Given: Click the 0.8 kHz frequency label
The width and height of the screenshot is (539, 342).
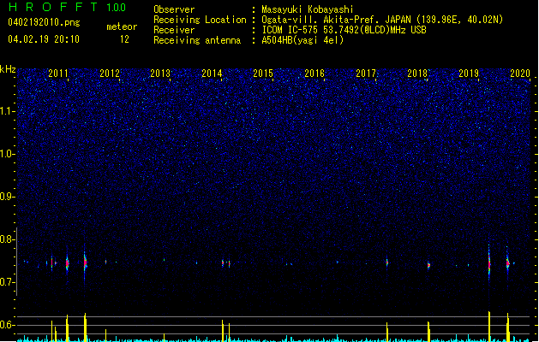Looking at the screenshot, I should (7, 239).
